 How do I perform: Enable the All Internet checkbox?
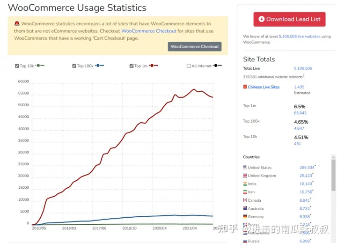click(x=189, y=66)
